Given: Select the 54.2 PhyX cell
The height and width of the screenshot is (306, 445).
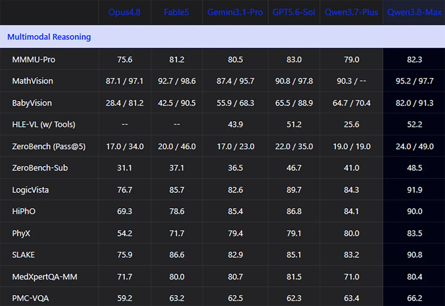Looking at the screenshot, I should 125,233.
